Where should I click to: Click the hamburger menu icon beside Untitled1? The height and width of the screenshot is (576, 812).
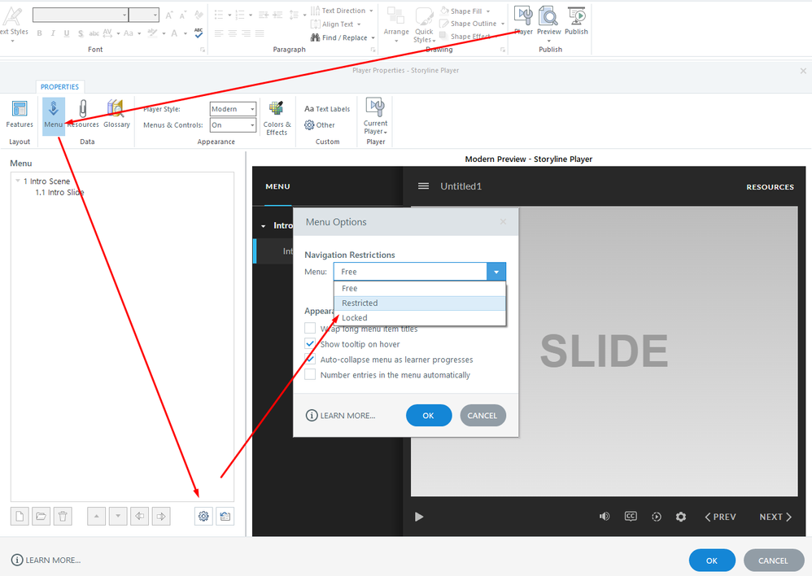[423, 186]
